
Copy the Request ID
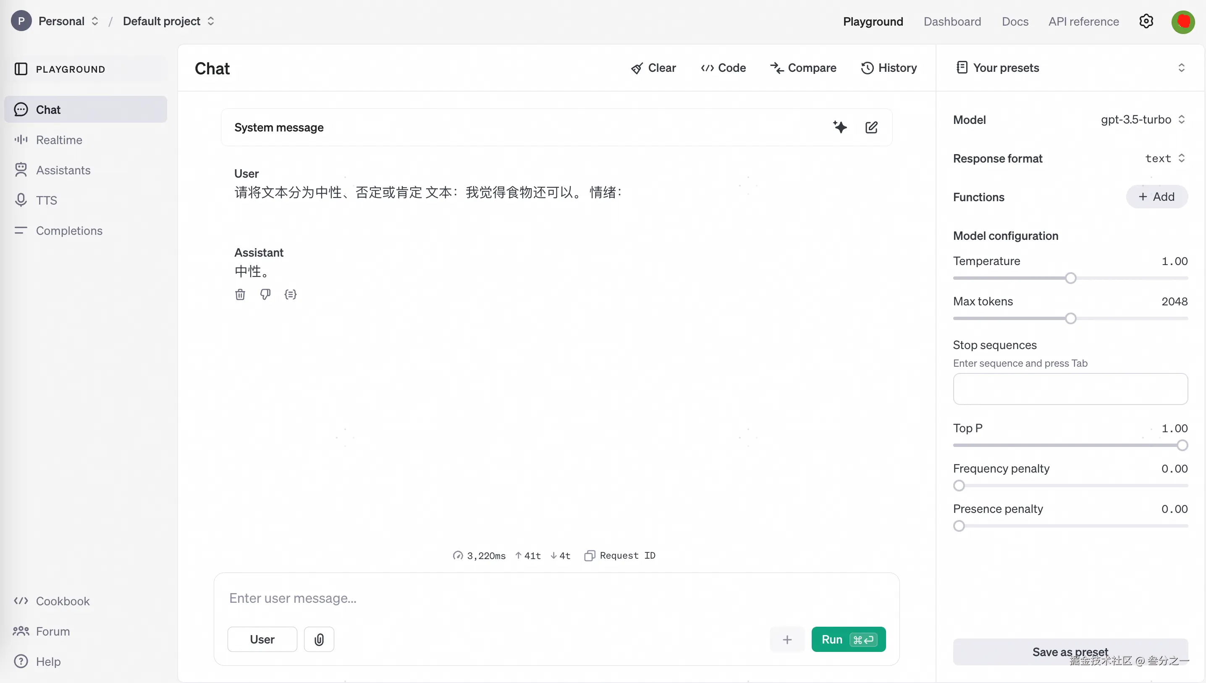pyautogui.click(x=620, y=555)
